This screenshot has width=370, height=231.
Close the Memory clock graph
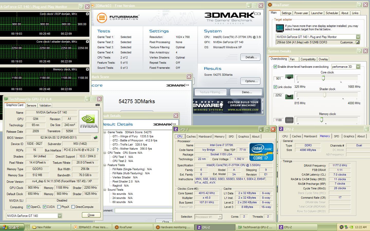coord(87,69)
